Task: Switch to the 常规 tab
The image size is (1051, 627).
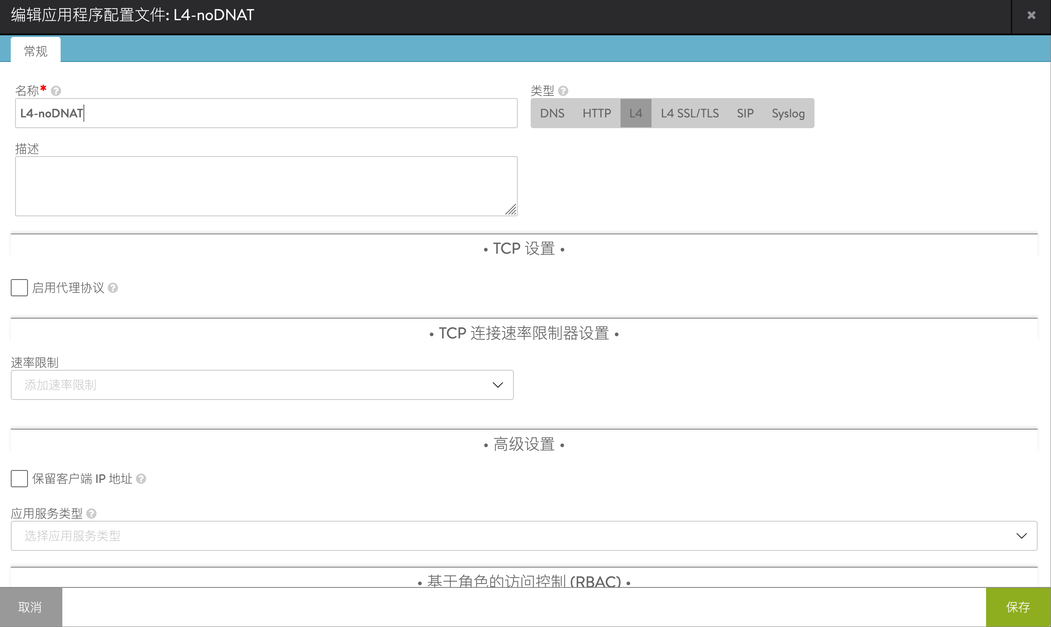Action: (36, 51)
